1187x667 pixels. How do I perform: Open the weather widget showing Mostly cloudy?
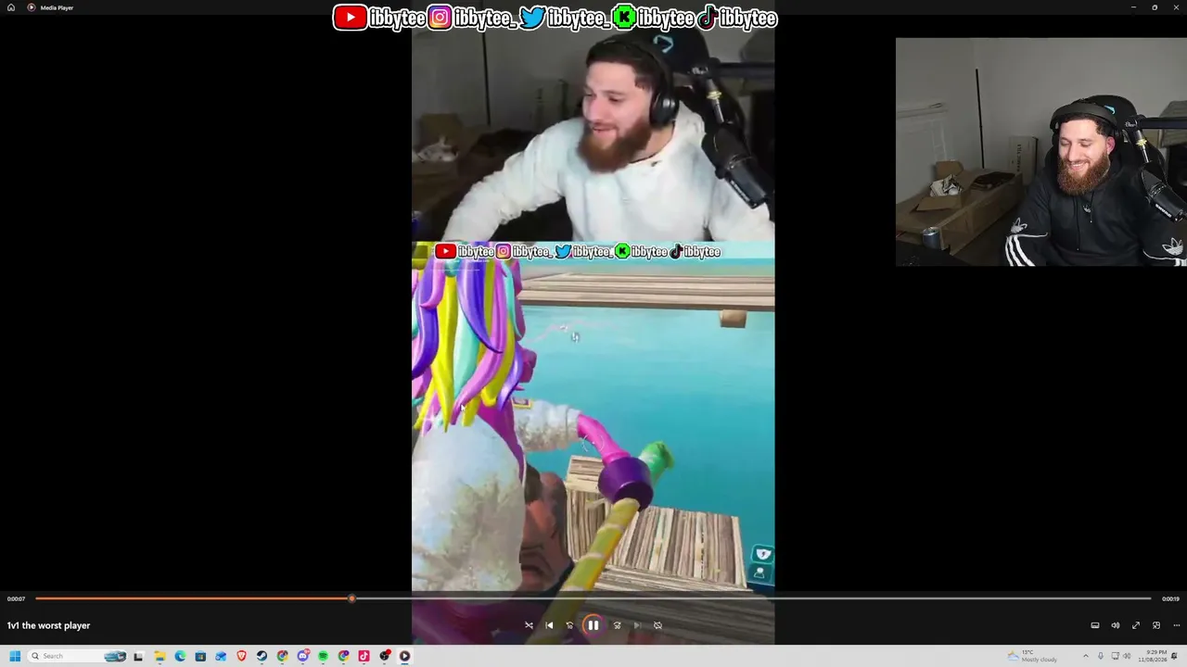point(1032,656)
